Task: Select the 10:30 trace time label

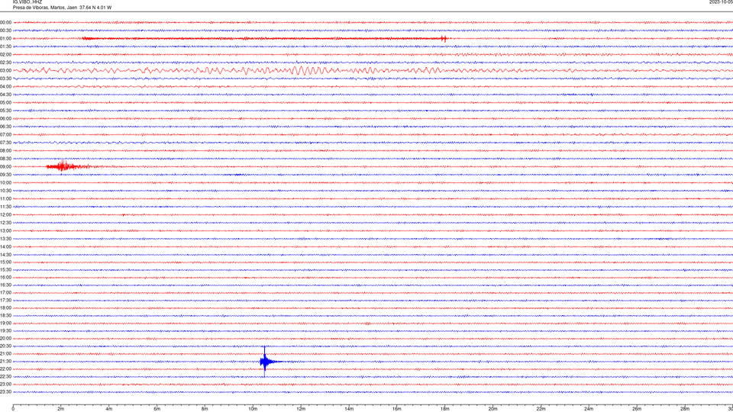Action: (x=5, y=191)
